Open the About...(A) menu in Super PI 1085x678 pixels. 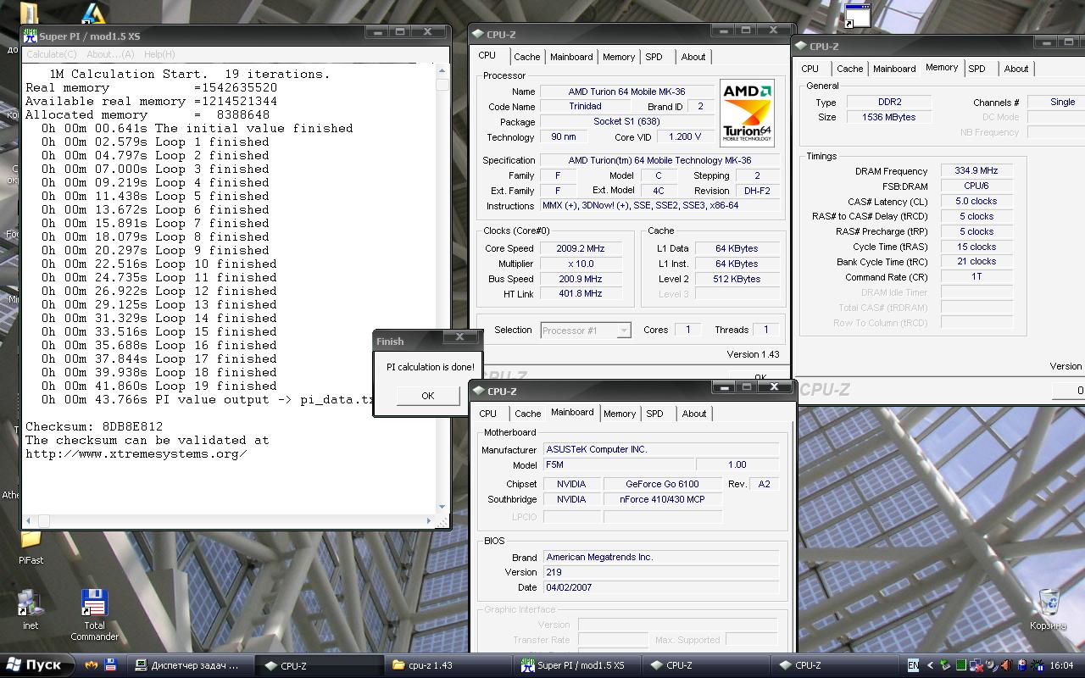click(x=110, y=54)
